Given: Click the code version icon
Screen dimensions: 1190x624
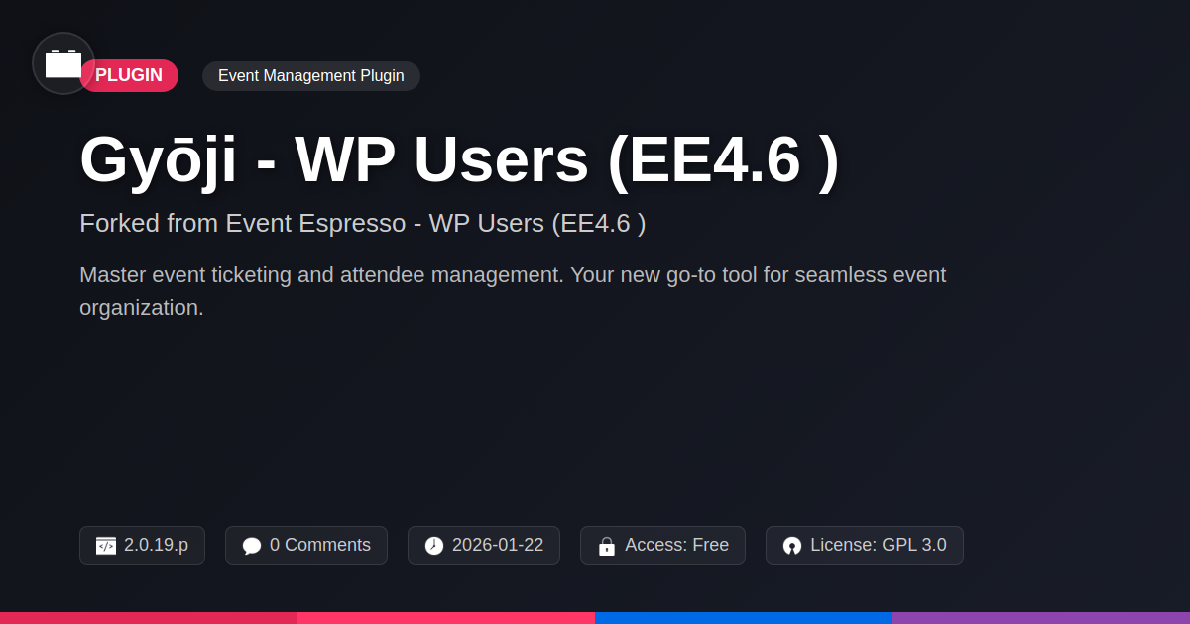Looking at the screenshot, I should [x=106, y=546].
